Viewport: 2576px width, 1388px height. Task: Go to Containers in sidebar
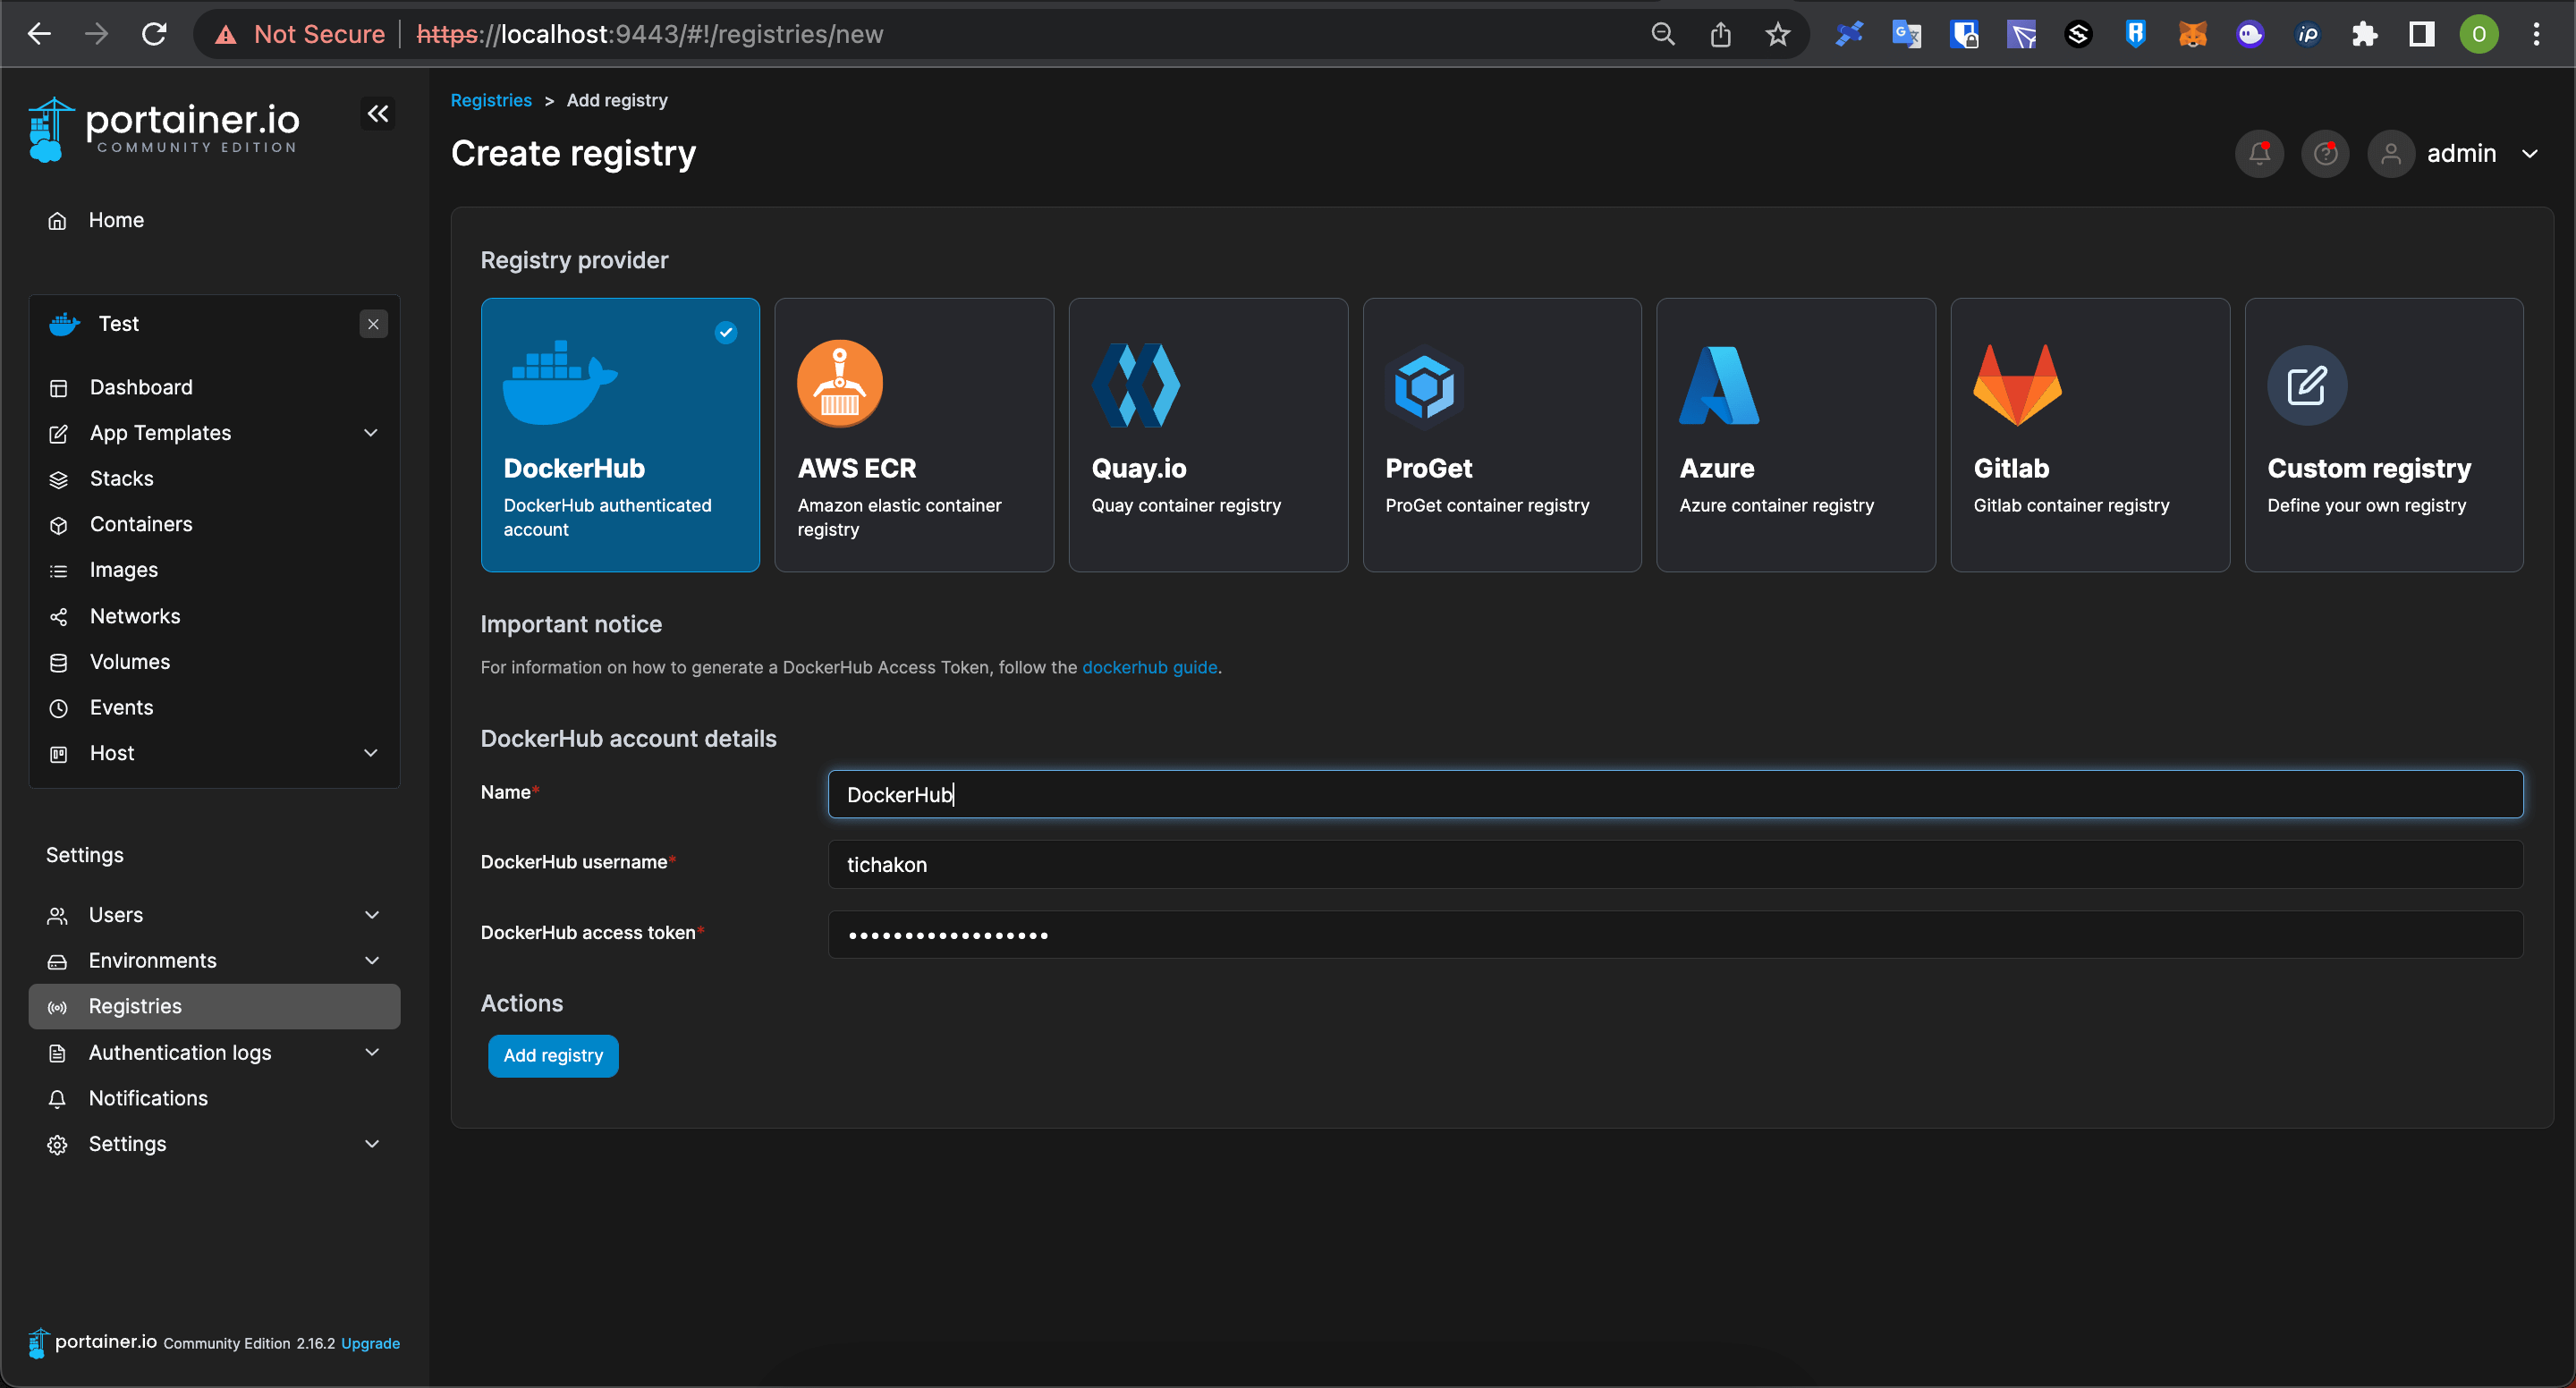[141, 524]
